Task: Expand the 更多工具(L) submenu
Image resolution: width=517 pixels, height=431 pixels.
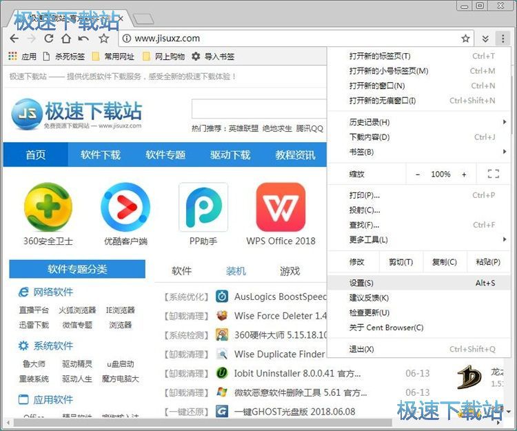Action: 418,239
